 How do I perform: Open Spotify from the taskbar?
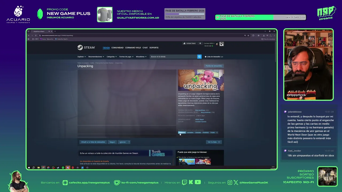[63, 168]
